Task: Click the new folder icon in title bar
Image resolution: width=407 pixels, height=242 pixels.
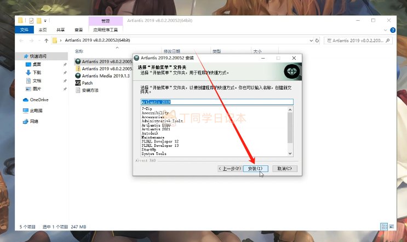Action: click(39, 21)
